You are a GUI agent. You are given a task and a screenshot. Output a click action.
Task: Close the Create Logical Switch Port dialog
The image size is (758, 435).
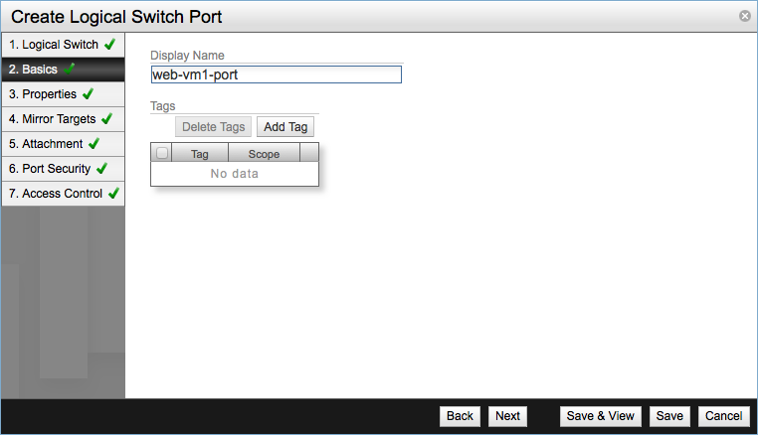coord(744,17)
